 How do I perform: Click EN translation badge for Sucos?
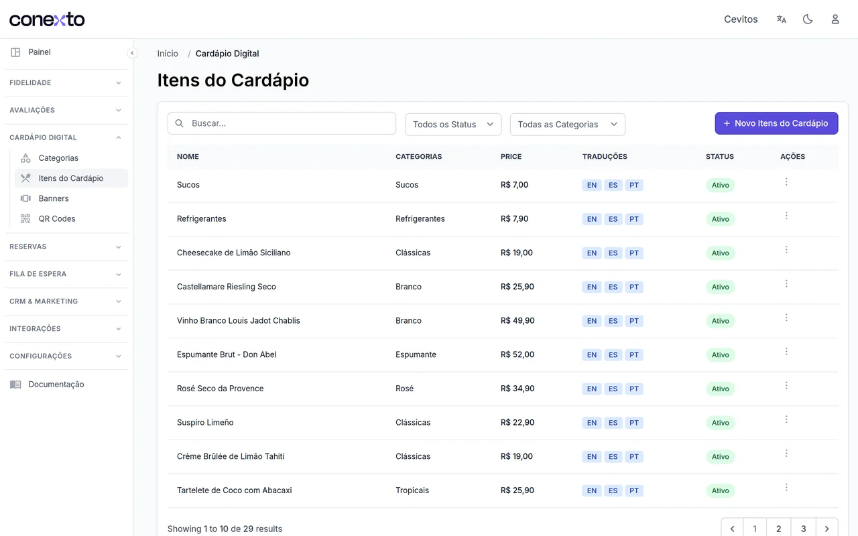click(x=592, y=185)
